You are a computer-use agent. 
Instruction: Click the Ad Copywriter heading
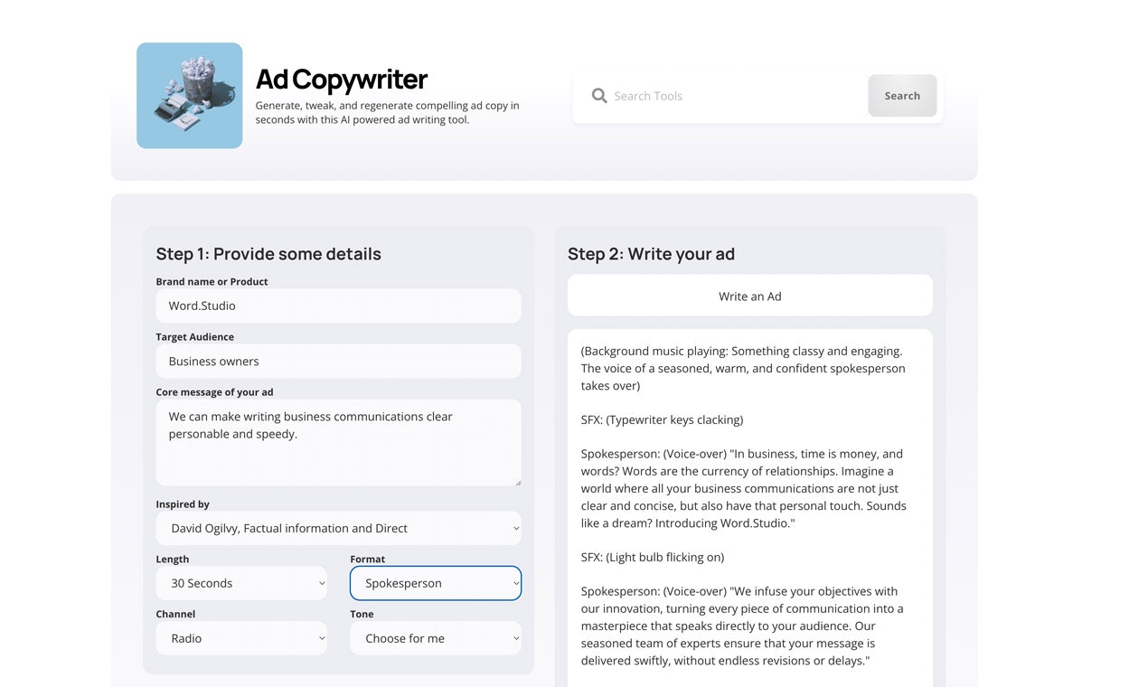point(342,80)
